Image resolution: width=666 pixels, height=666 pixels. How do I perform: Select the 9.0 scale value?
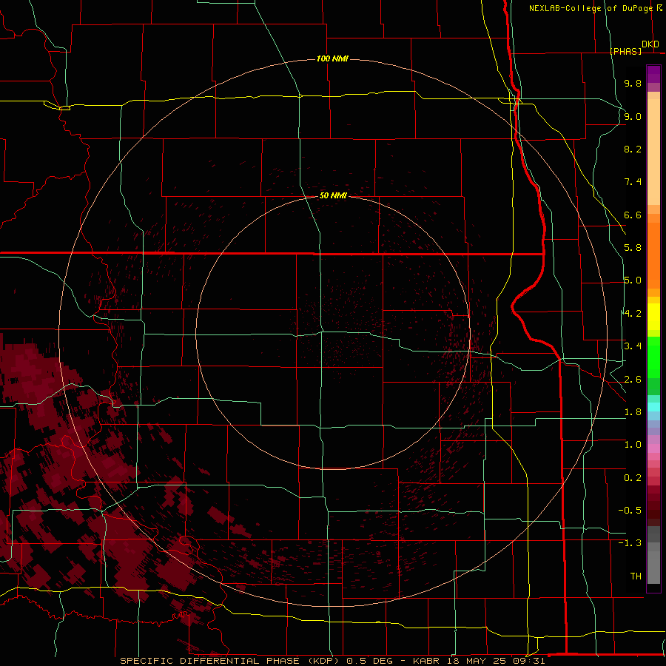tap(633, 116)
